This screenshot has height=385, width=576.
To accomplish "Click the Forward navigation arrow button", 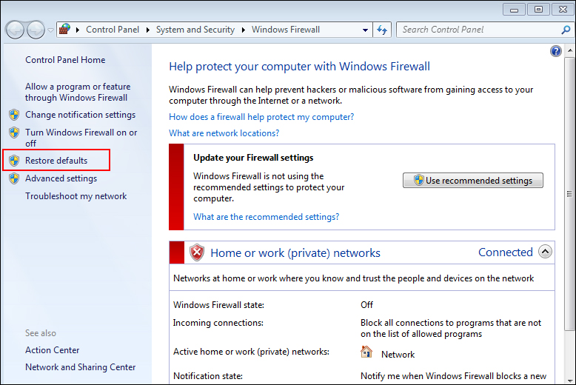I will point(36,30).
